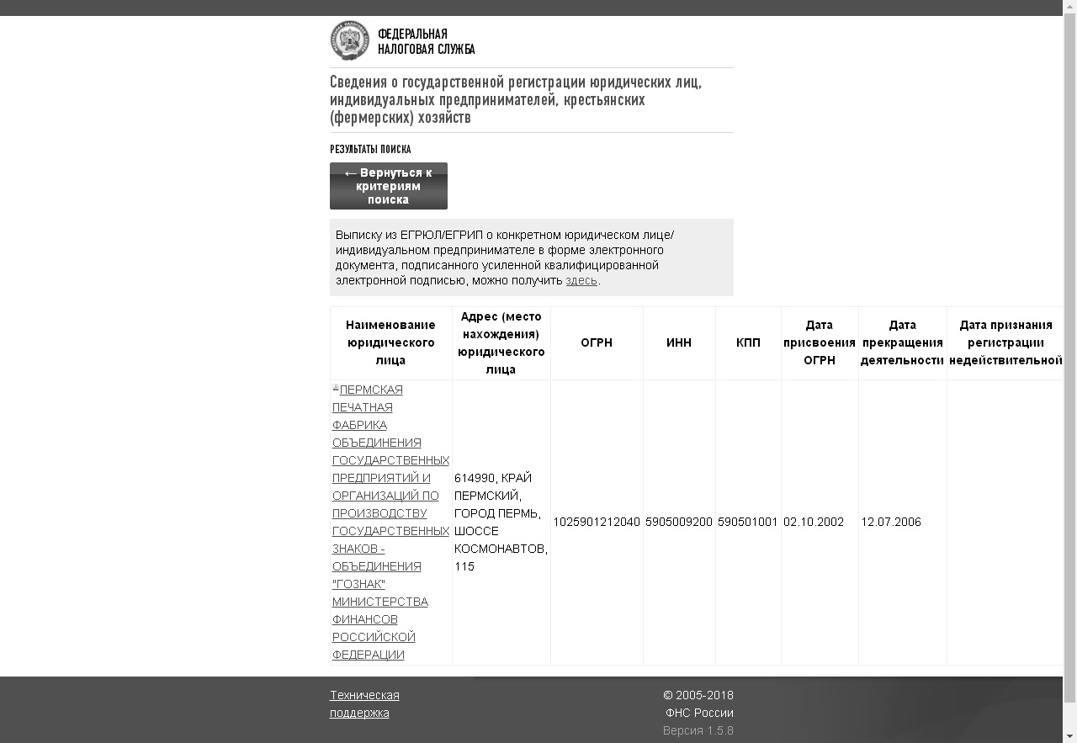The image size is (1077, 743).
Task: Click the Дата прекращения деятельности header
Action: pos(902,342)
